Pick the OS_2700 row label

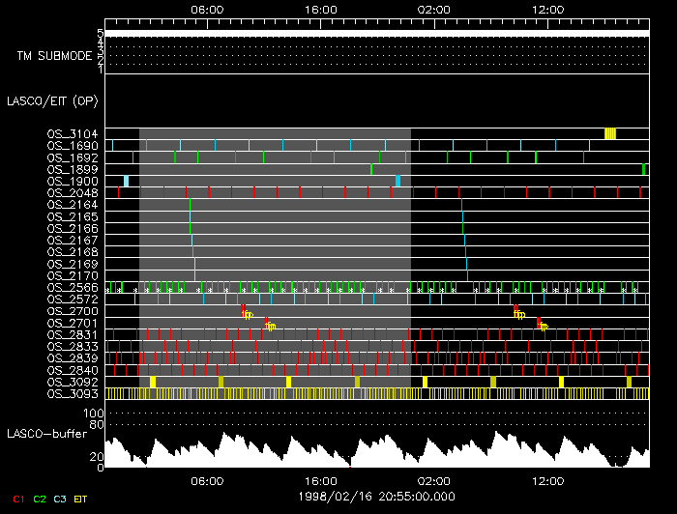pyautogui.click(x=73, y=311)
